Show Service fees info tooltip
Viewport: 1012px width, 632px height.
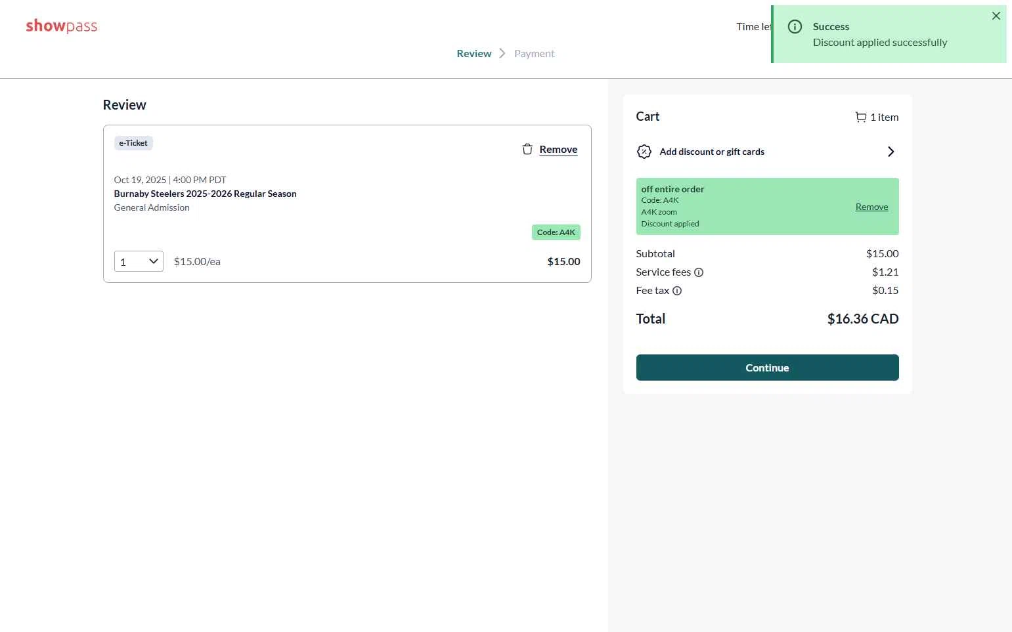(x=699, y=272)
